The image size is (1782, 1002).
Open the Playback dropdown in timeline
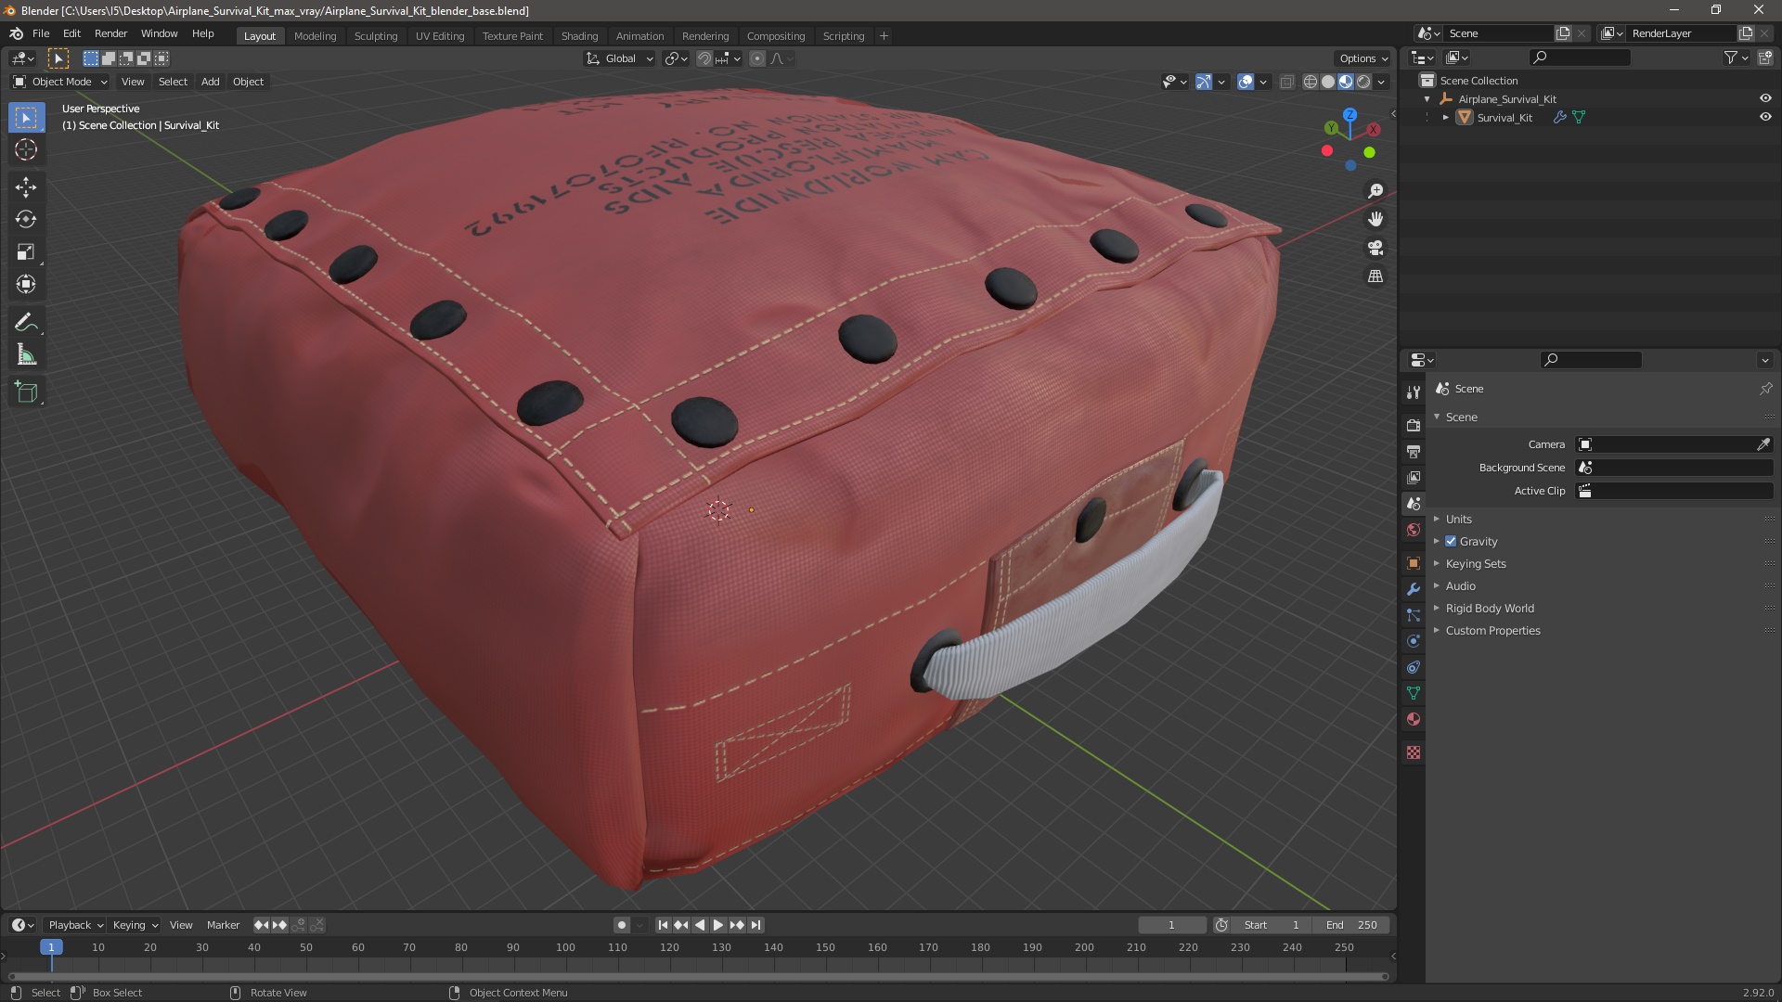pos(75,925)
